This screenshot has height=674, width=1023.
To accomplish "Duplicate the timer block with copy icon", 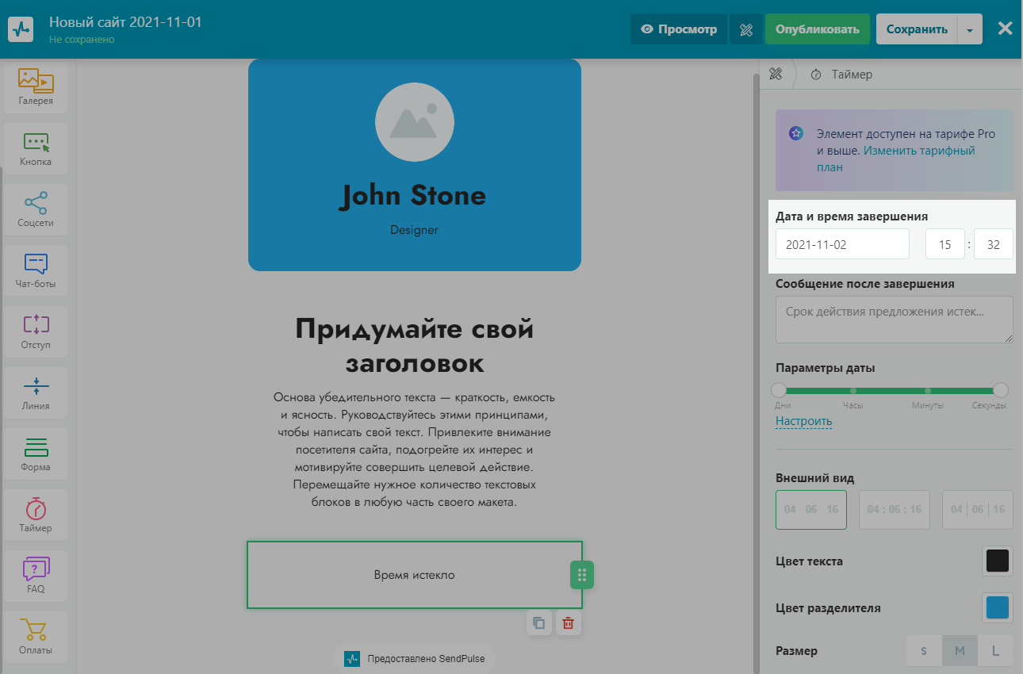I will (x=539, y=623).
